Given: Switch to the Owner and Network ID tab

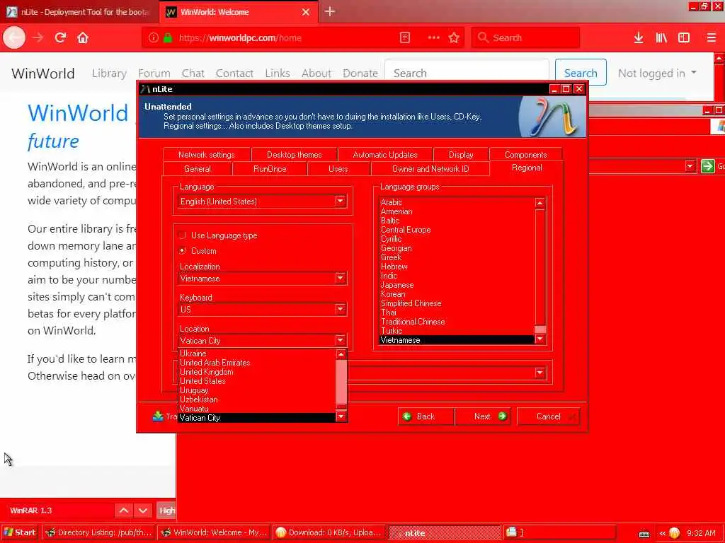Looking at the screenshot, I should point(430,169).
